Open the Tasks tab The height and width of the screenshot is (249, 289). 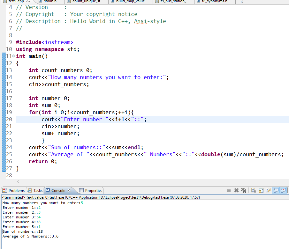(x=35, y=190)
